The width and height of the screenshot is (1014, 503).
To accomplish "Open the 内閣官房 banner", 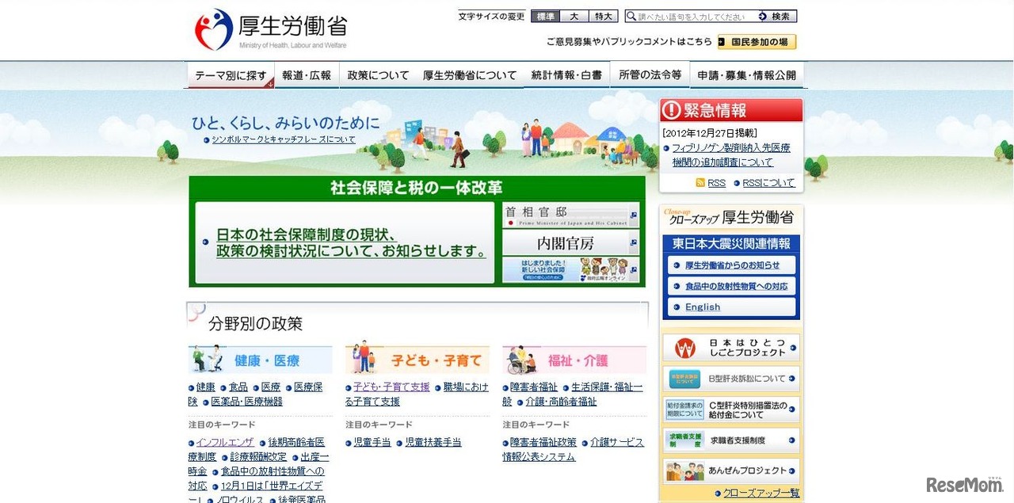I will point(570,242).
